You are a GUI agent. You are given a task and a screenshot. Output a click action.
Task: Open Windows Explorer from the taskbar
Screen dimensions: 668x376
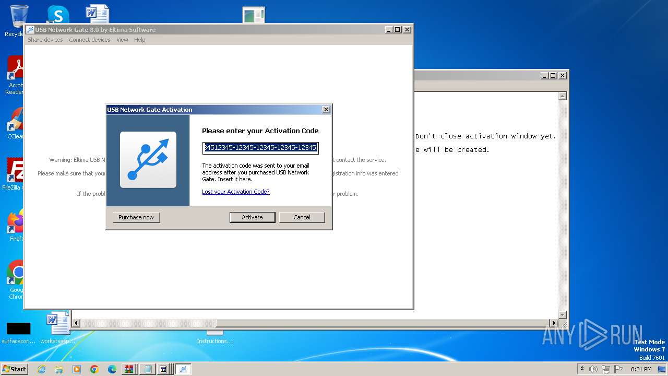[x=59, y=369]
